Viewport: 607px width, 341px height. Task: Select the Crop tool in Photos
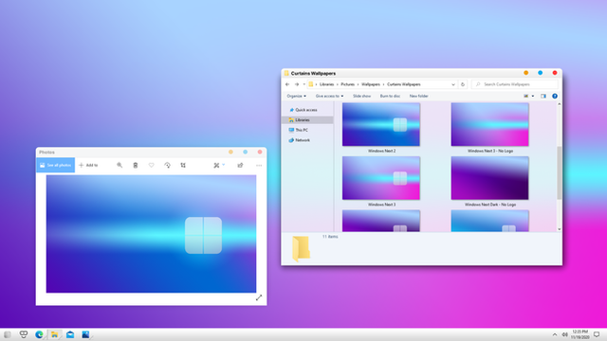[183, 165]
